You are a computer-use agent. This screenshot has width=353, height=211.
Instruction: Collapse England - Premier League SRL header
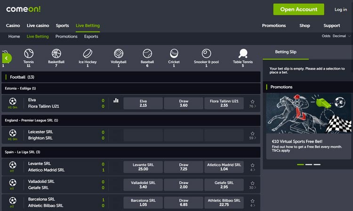tap(131, 120)
